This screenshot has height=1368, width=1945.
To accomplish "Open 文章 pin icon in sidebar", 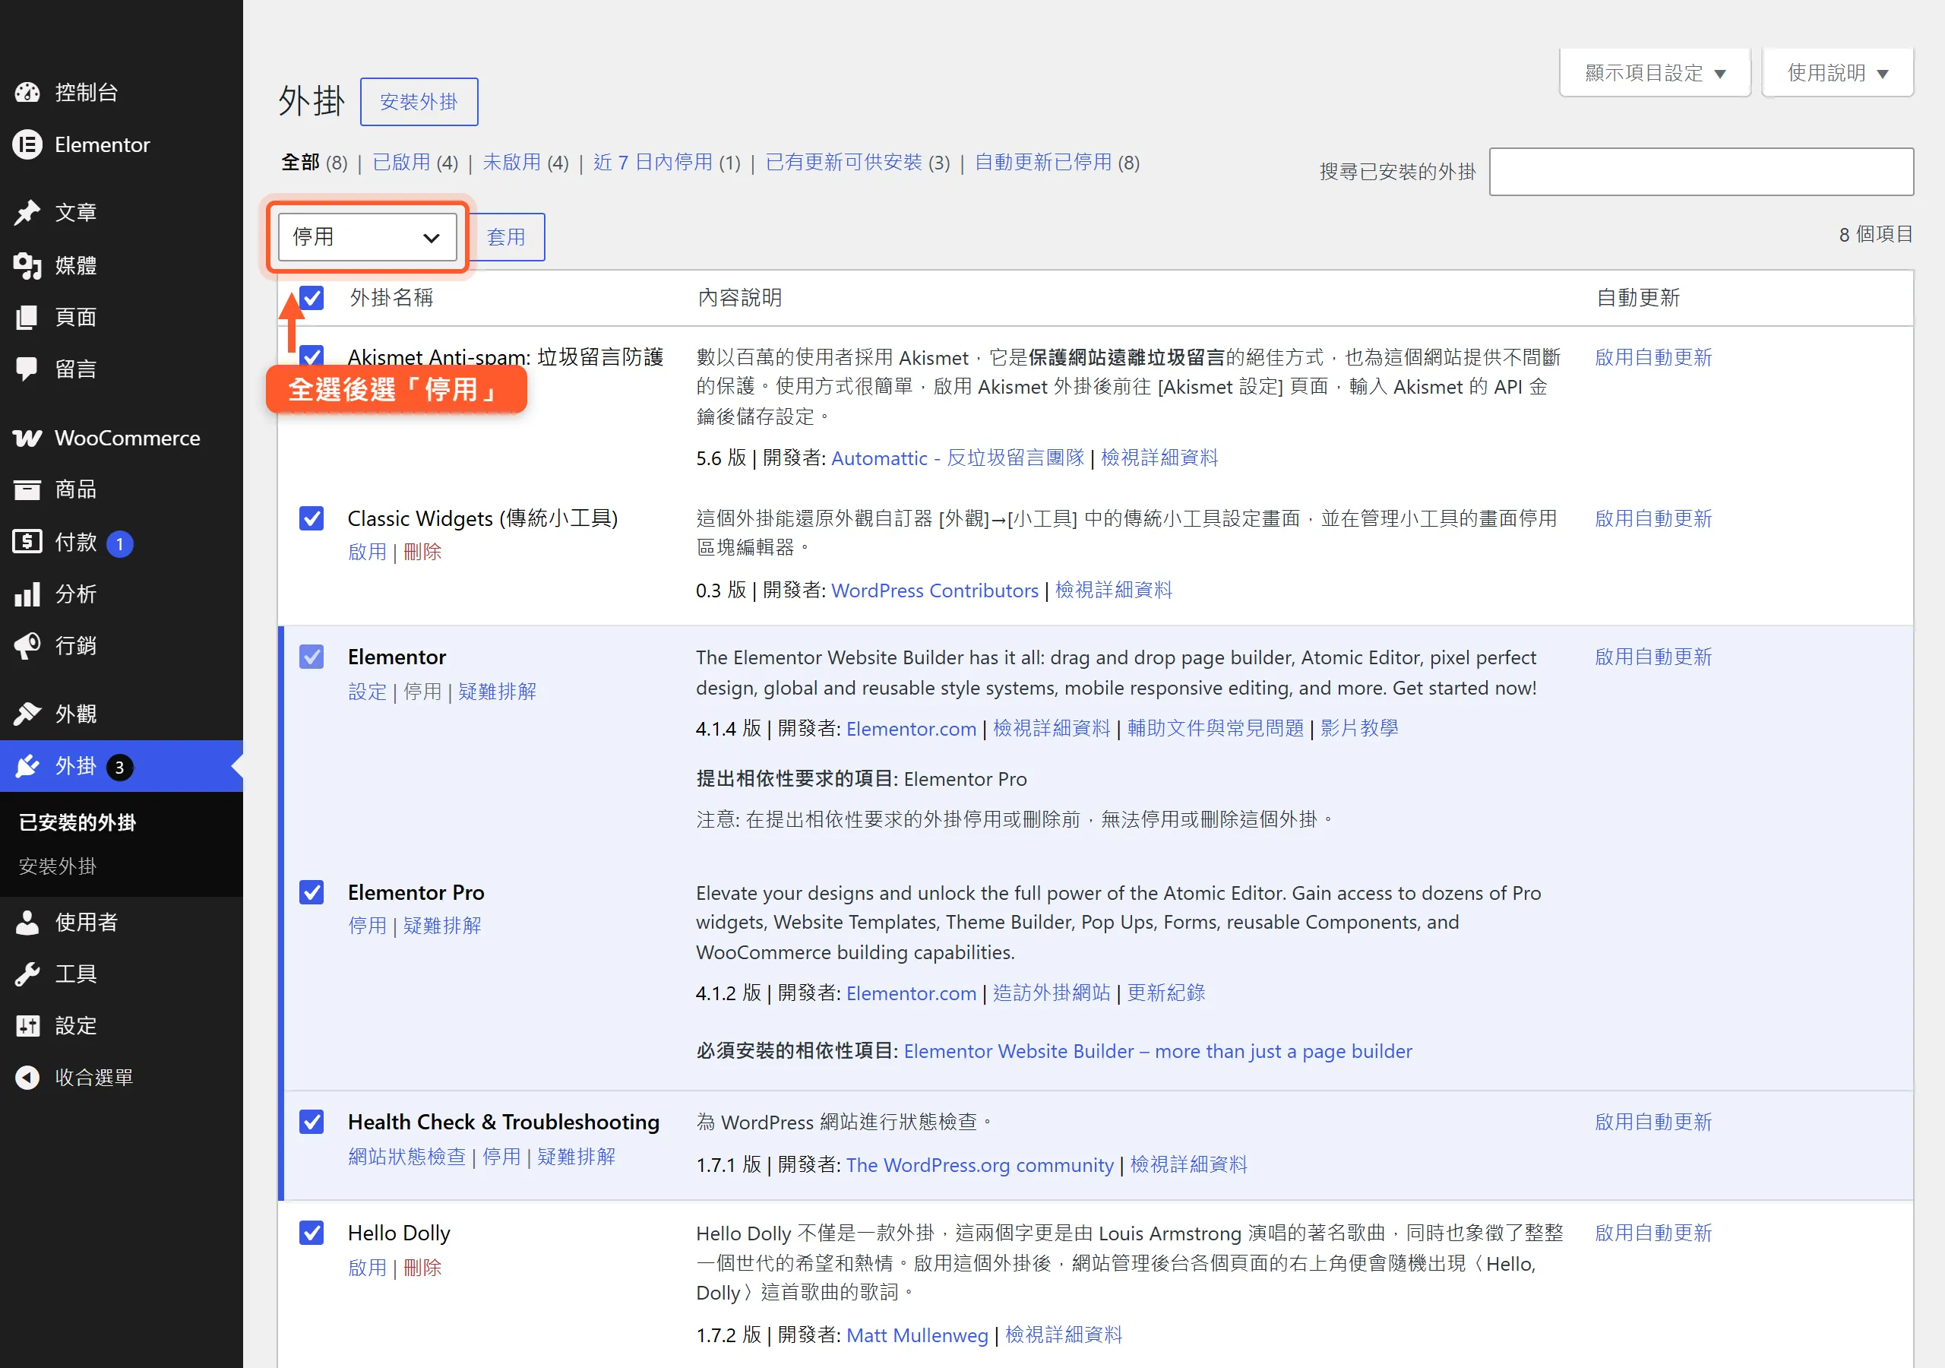I will pyautogui.click(x=27, y=213).
